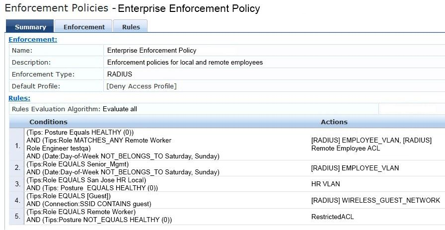This screenshot has height=230, width=445.
Task: Open the Rules tab
Action: pyautogui.click(x=131, y=27)
